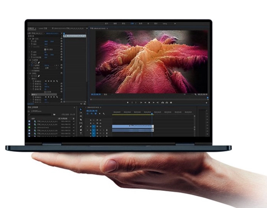Toggle insert sequences as nests button
The width and height of the screenshot is (267, 208).
pos(88,114)
